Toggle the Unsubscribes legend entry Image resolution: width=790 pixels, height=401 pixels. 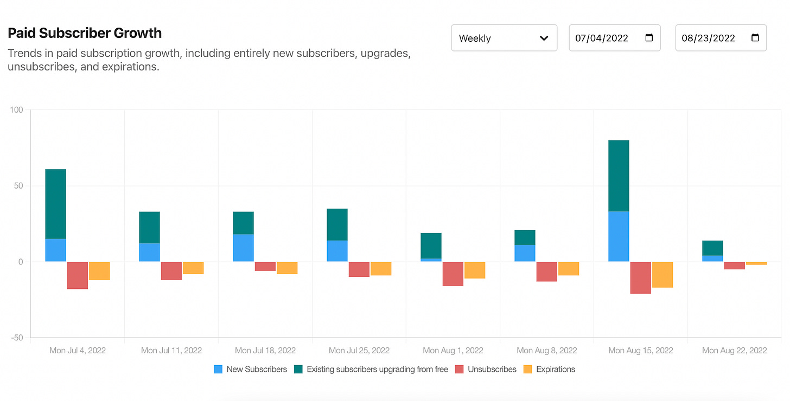tap(491, 369)
